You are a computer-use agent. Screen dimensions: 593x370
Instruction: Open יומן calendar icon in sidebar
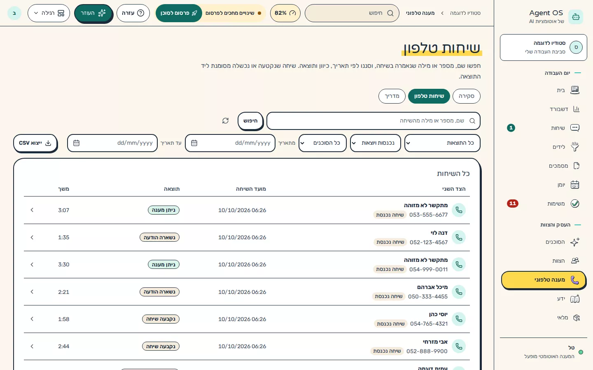[x=575, y=185]
